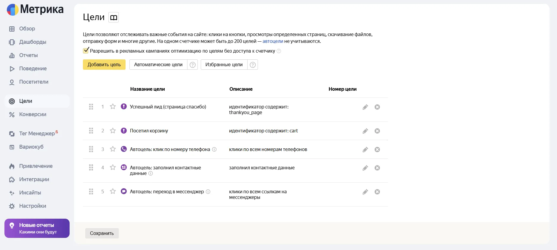
Task: Star the Успешный лид goal as favorite
Action: [113, 107]
